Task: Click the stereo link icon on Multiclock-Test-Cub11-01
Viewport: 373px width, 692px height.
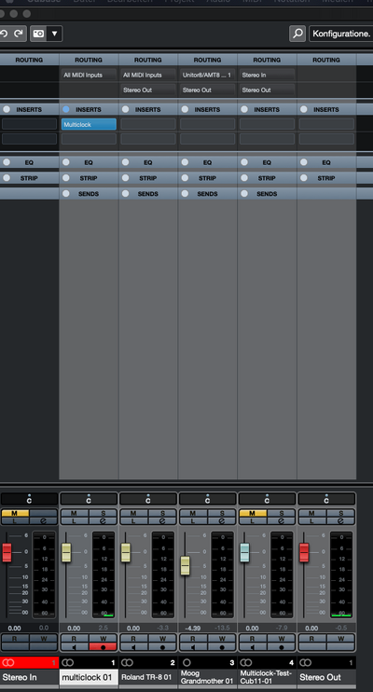Action: (x=246, y=662)
